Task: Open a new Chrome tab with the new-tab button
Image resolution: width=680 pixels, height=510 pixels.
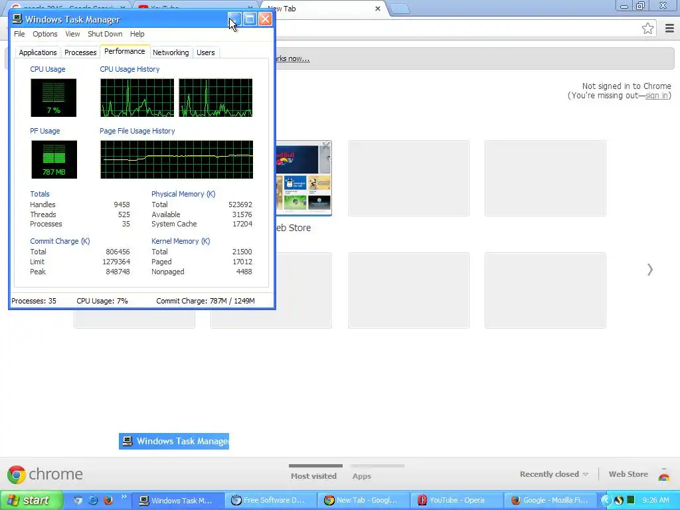Action: (x=399, y=9)
